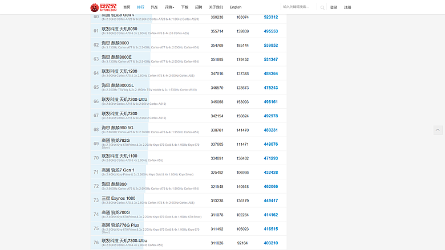This screenshot has height=250, width=445.
Task: Click the search magnifier icon
Action: (x=322, y=7)
